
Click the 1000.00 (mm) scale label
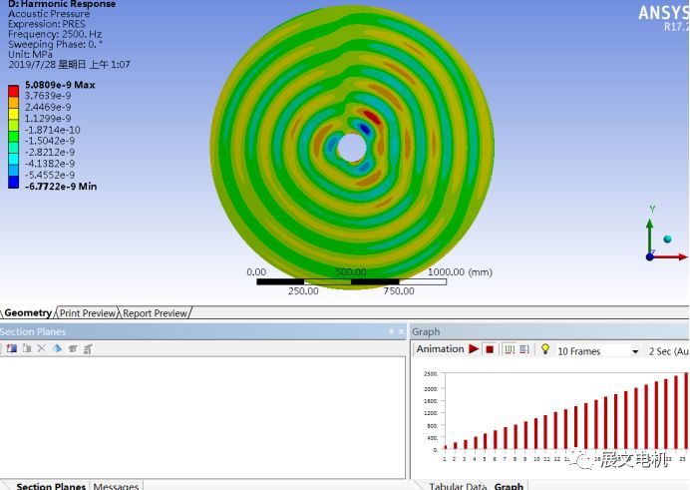pos(460,272)
